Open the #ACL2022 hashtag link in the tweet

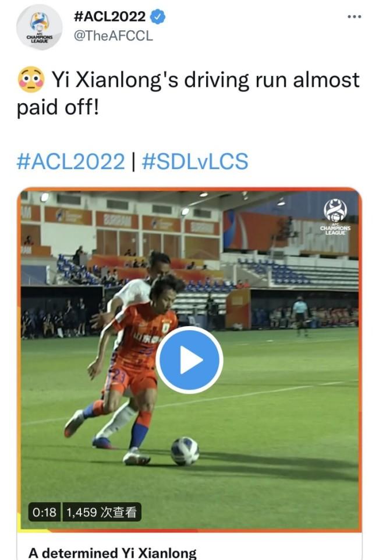(x=71, y=162)
